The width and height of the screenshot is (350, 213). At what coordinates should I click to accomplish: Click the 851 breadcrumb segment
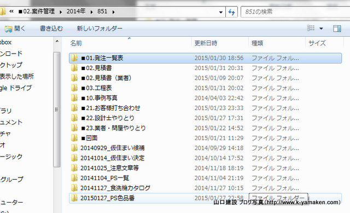coord(102,11)
